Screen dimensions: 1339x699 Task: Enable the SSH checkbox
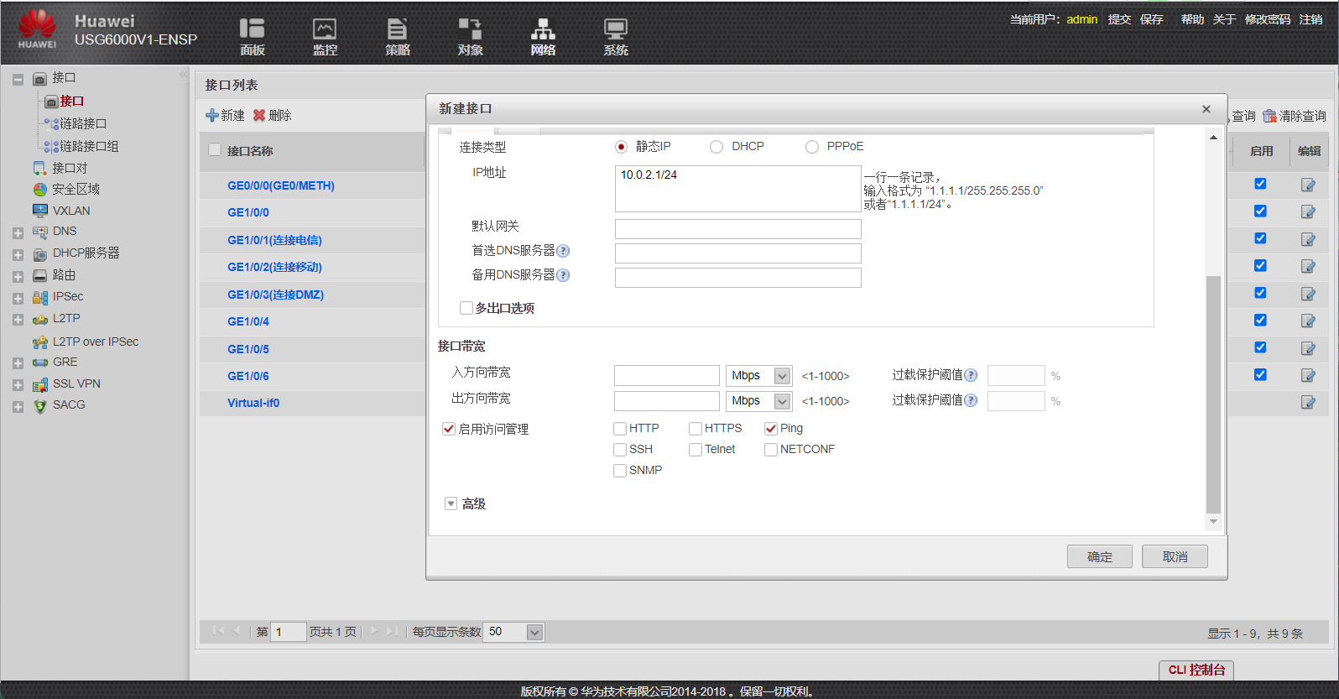[x=620, y=450]
